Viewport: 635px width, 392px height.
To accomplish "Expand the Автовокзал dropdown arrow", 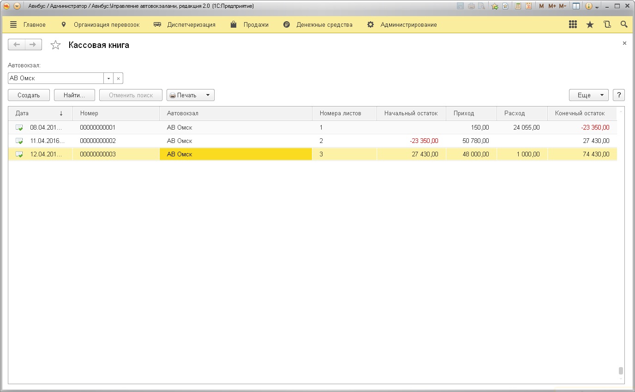I will point(108,78).
